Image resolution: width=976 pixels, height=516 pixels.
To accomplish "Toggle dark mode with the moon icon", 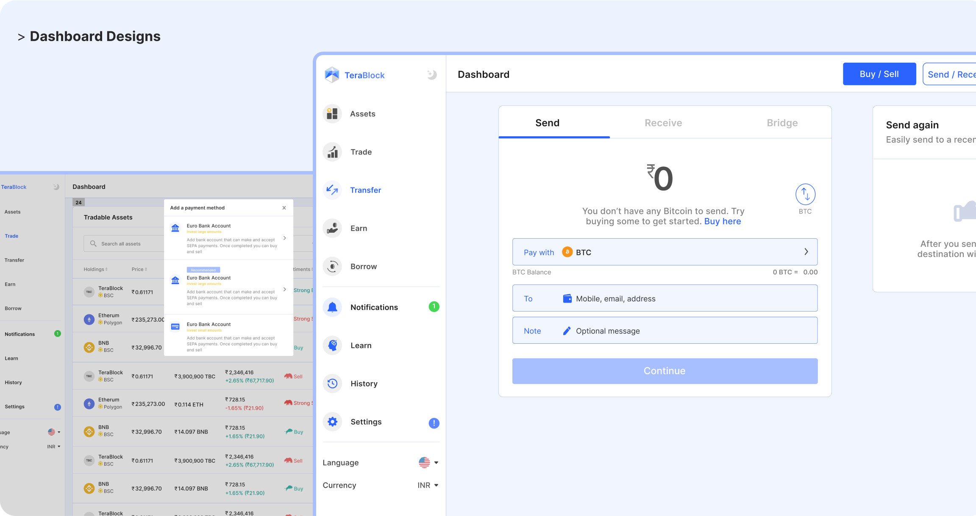I will (431, 75).
